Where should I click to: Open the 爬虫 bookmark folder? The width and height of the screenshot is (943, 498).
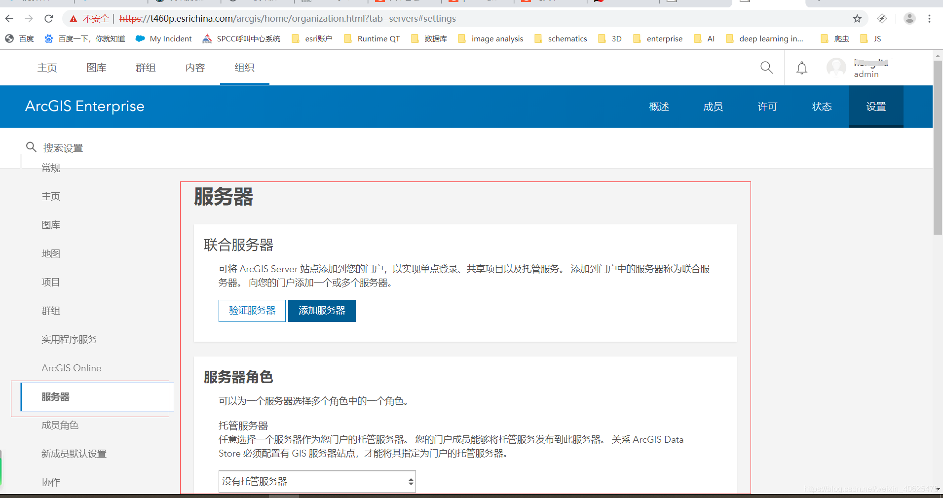point(835,39)
